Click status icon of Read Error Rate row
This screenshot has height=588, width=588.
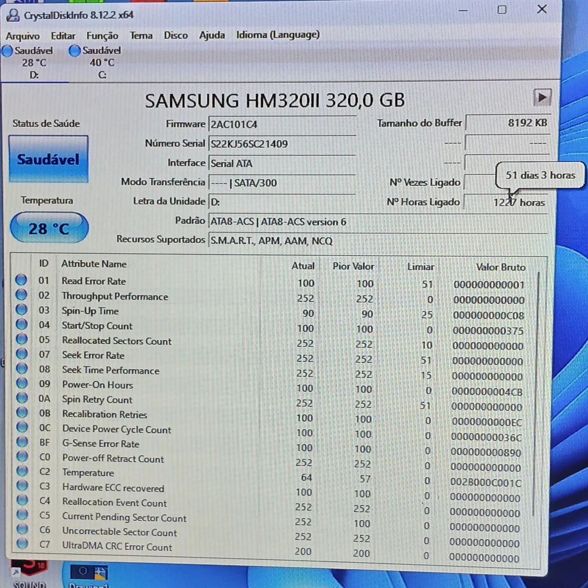21,280
